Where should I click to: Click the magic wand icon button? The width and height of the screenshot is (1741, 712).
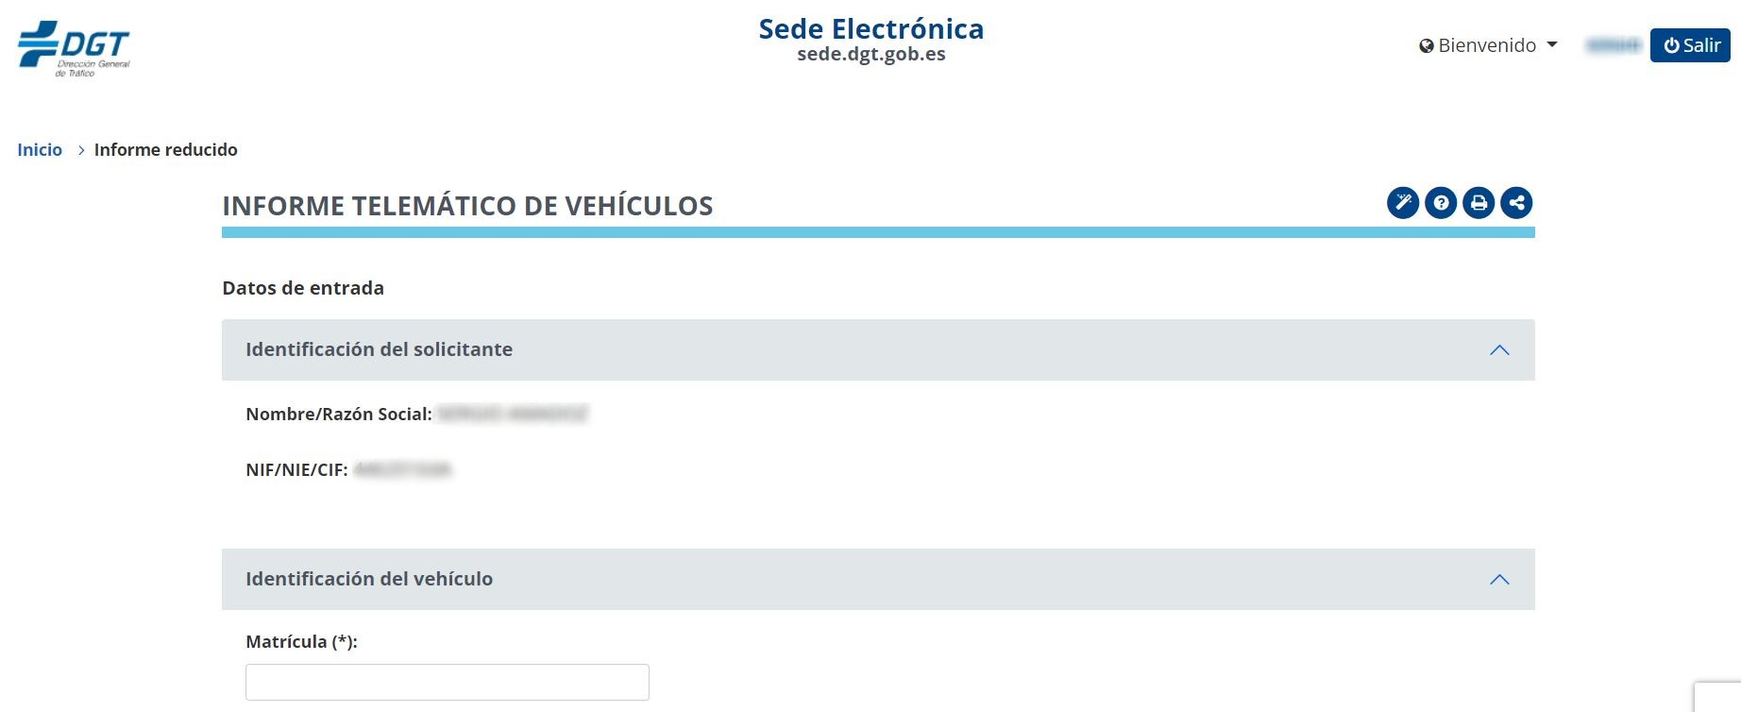[x=1403, y=203]
